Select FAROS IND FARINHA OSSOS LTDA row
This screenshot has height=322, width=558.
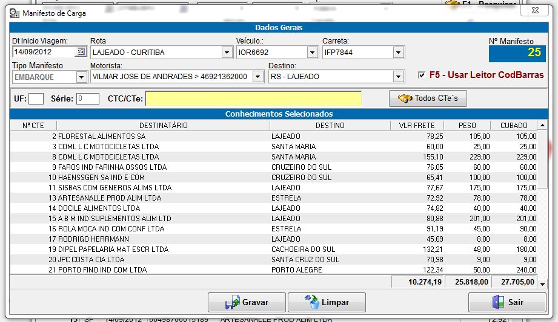click(x=274, y=167)
